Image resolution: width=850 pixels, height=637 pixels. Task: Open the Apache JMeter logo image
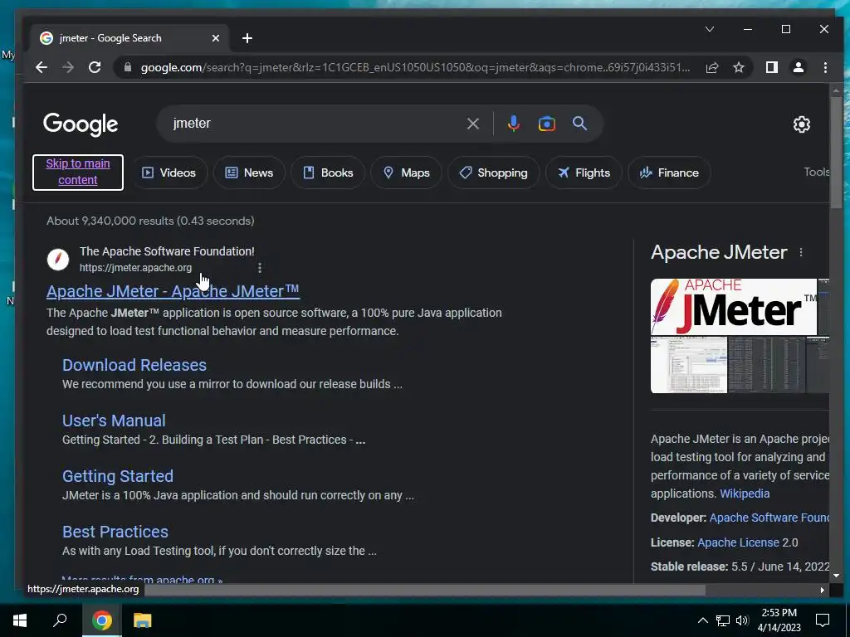(734, 307)
